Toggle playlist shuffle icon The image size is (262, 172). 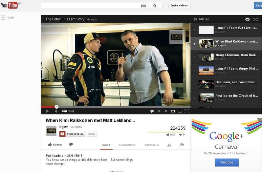256,19
